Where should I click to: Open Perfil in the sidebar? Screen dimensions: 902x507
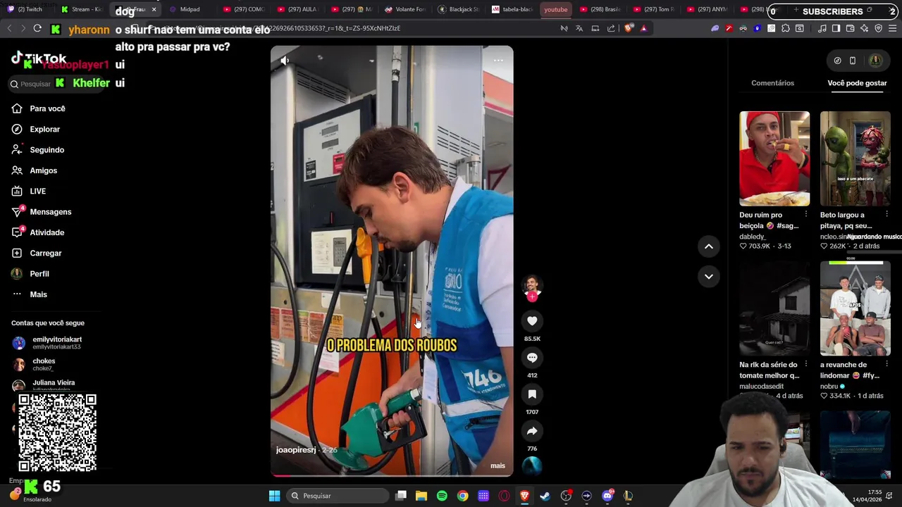(x=39, y=274)
